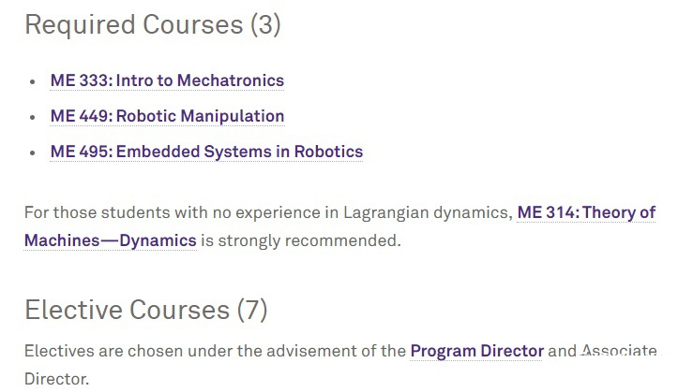Click the ME 314: Theory of link text
This screenshot has height=392, width=693.
[586, 212]
